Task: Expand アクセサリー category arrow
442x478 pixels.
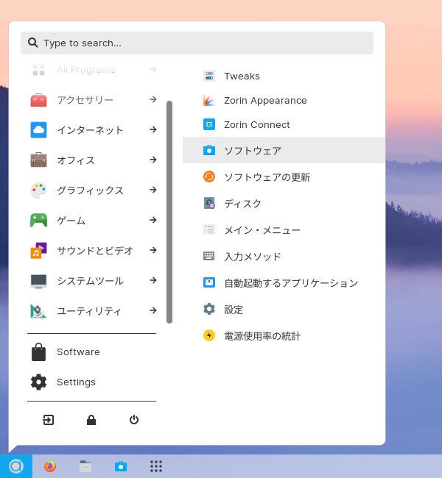Action: [x=153, y=99]
